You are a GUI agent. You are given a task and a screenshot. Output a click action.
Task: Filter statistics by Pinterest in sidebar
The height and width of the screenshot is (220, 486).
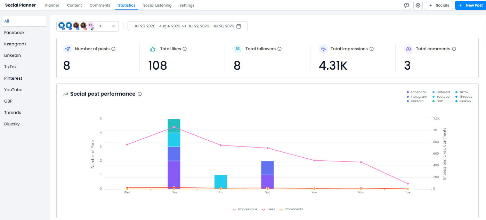24,78
